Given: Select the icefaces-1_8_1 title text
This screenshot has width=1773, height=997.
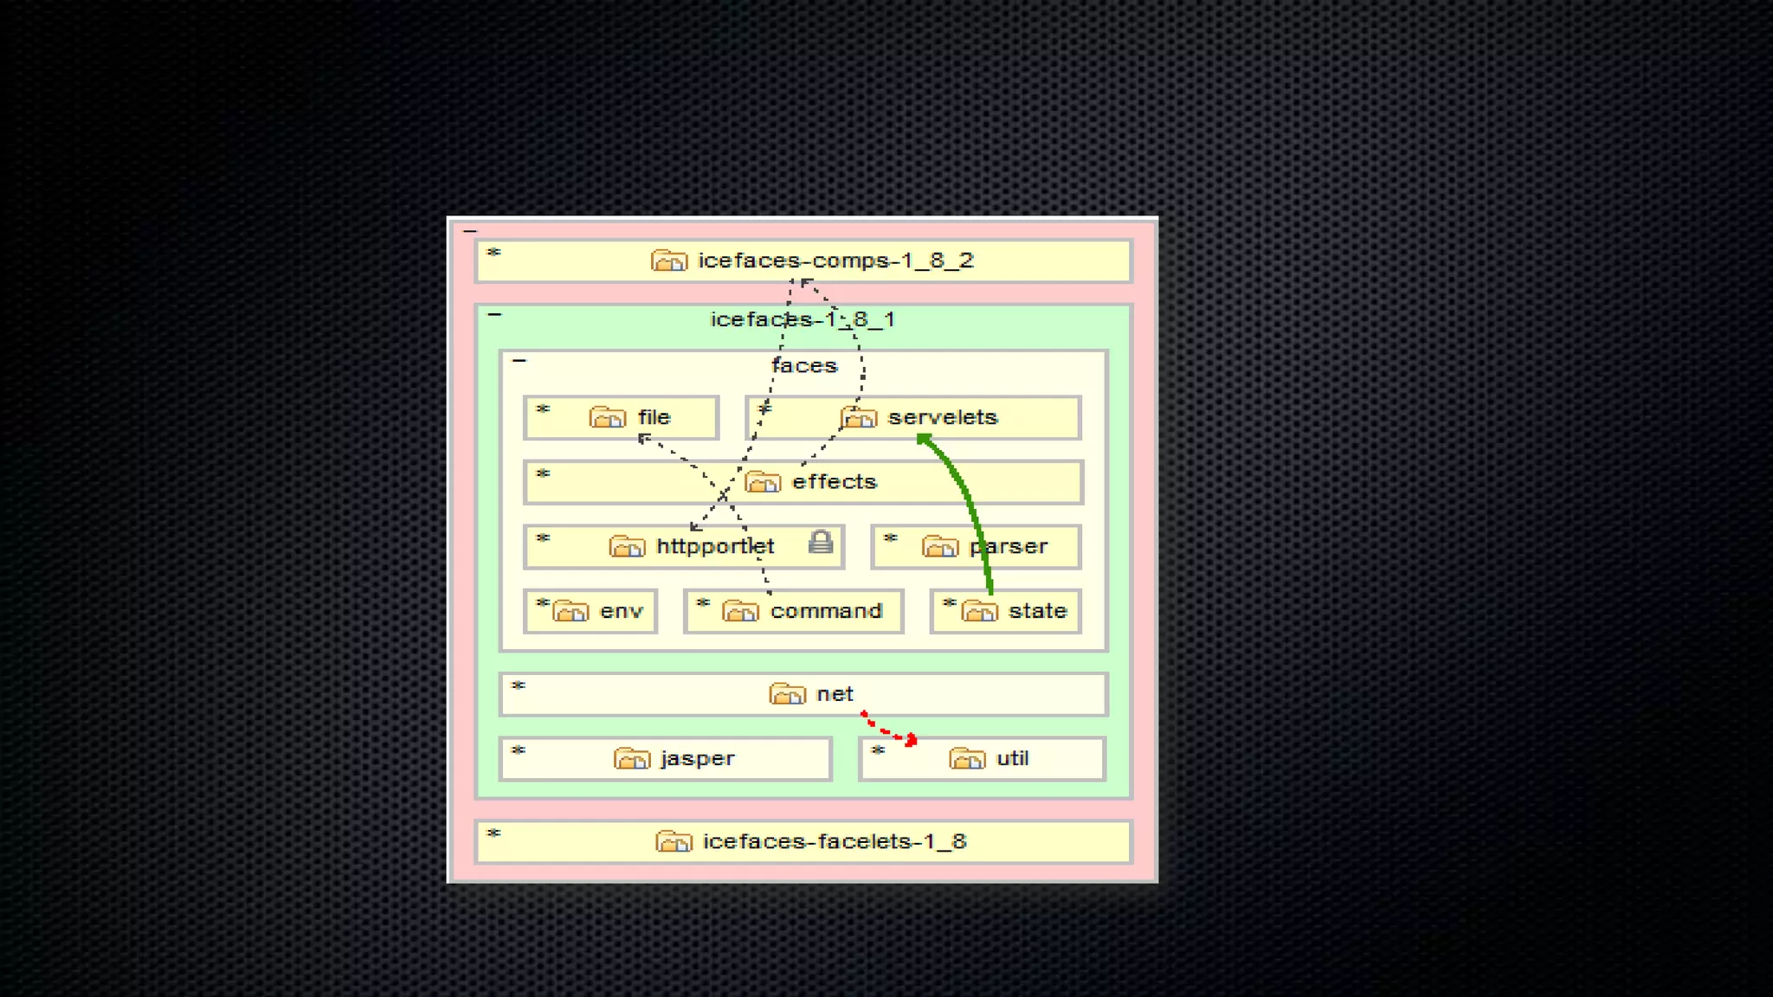Looking at the screenshot, I should [803, 319].
